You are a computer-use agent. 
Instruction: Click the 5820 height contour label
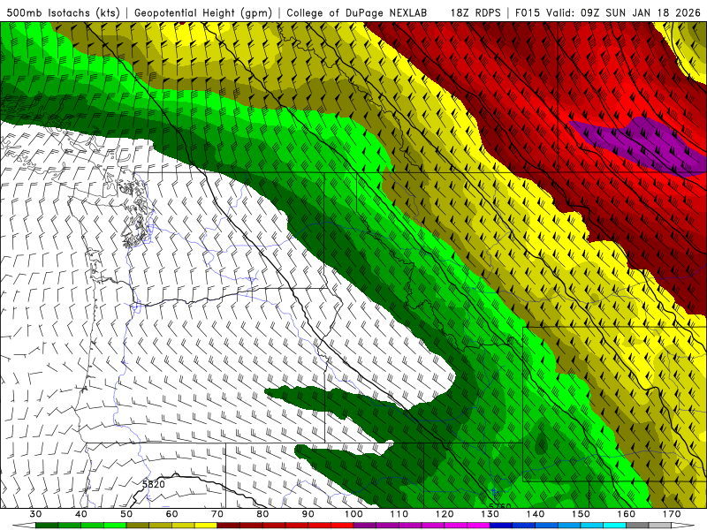pyautogui.click(x=153, y=484)
